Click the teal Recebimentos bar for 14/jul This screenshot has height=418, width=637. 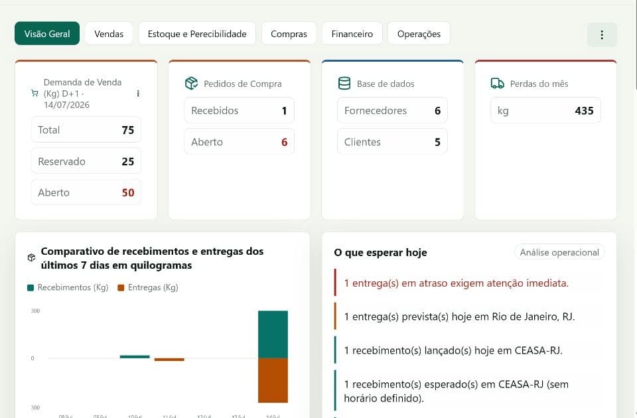pyautogui.click(x=273, y=334)
